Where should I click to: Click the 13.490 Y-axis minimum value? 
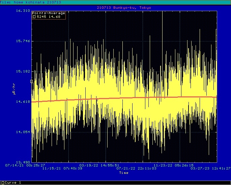point(23,162)
